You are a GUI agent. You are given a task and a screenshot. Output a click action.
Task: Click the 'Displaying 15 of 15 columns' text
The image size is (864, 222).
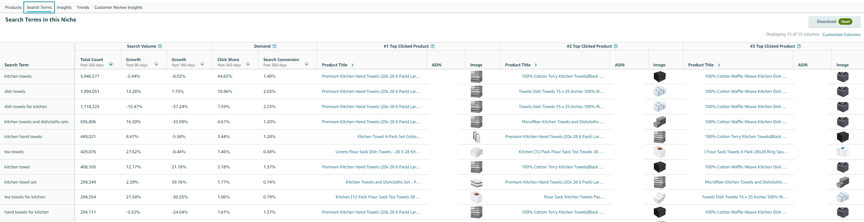[792, 34]
